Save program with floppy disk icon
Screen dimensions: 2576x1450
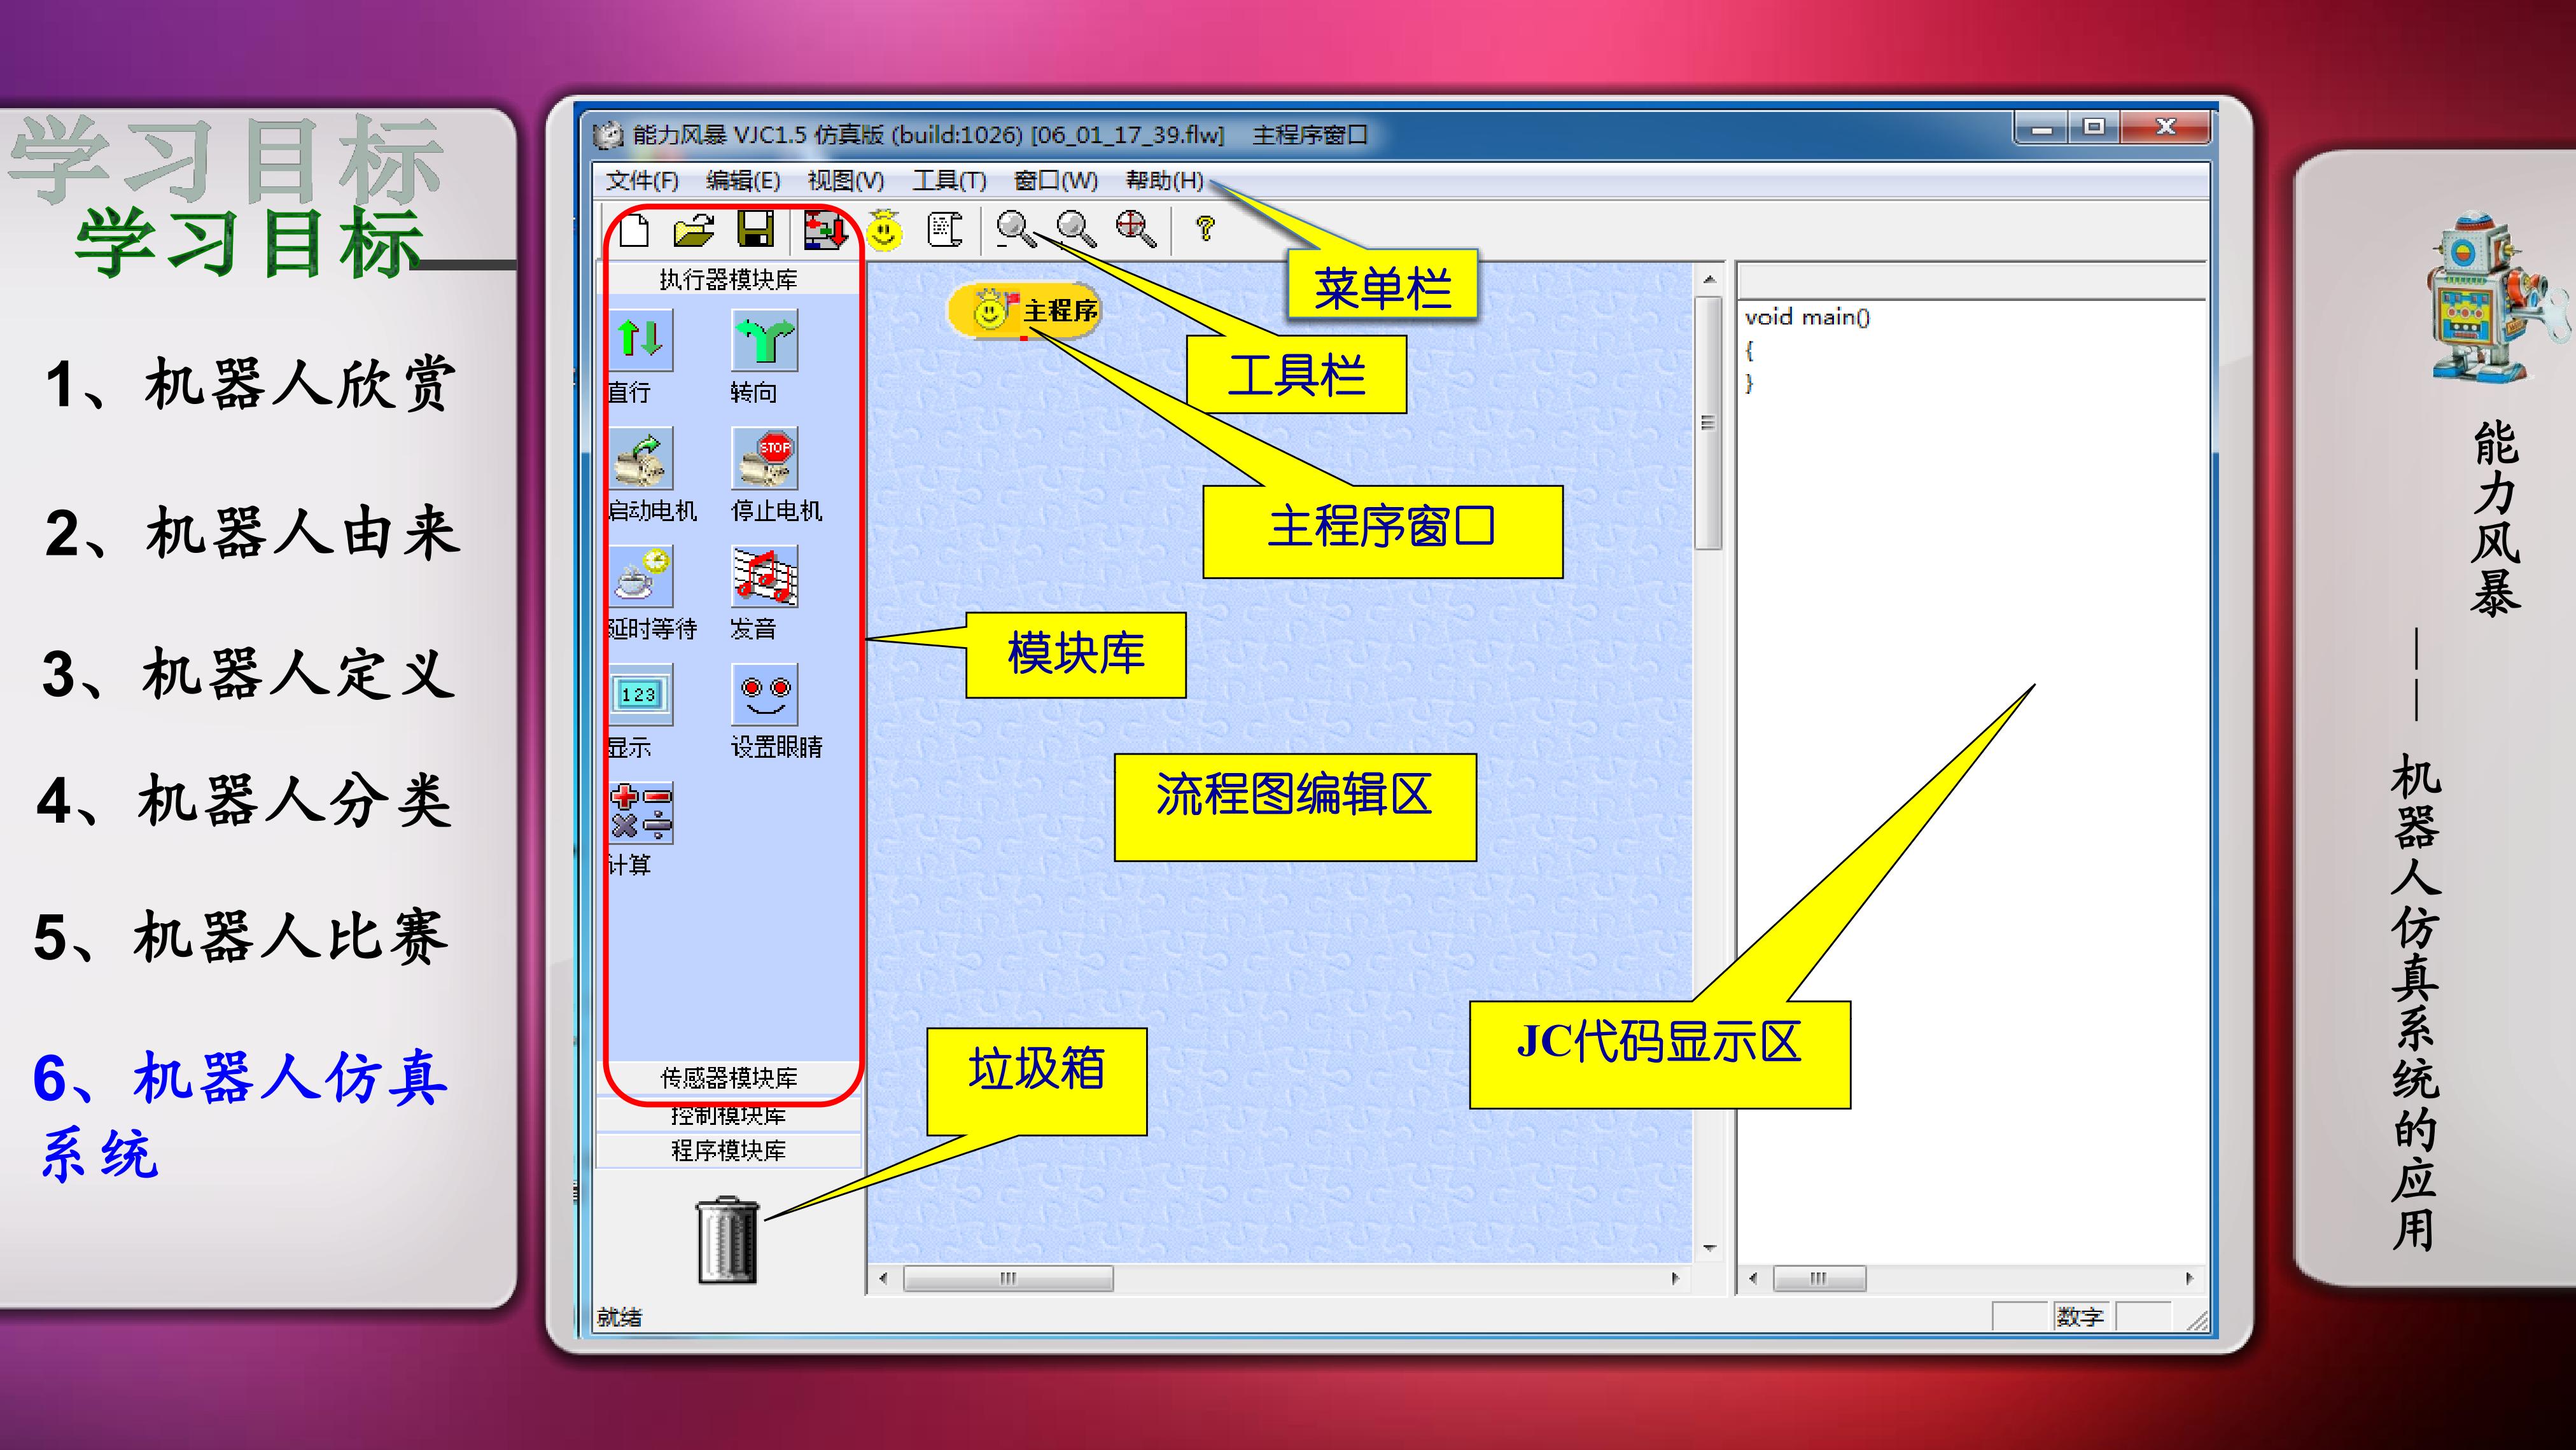tap(756, 230)
